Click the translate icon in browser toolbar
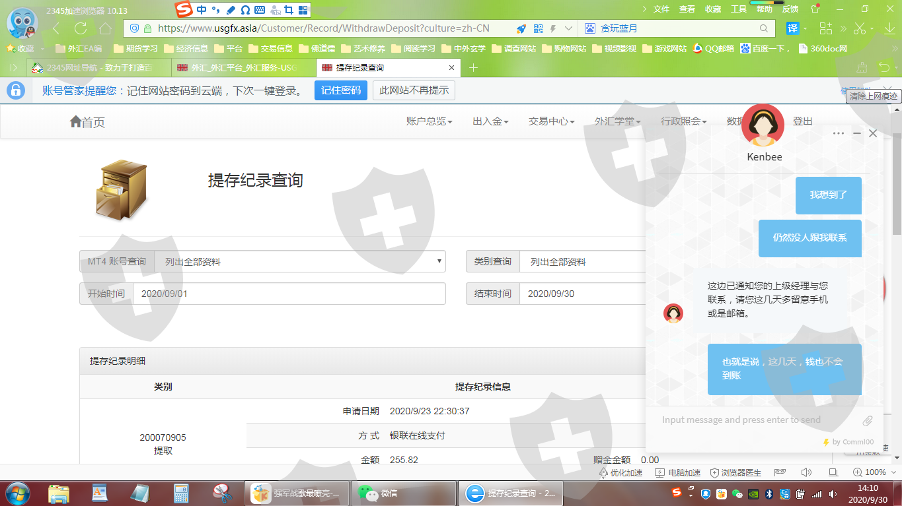 (792, 28)
